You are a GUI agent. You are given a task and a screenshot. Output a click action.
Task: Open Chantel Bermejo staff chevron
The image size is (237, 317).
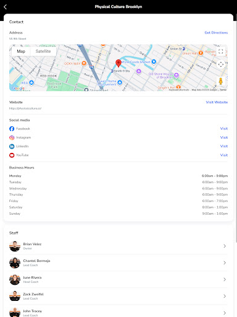pos(225,263)
